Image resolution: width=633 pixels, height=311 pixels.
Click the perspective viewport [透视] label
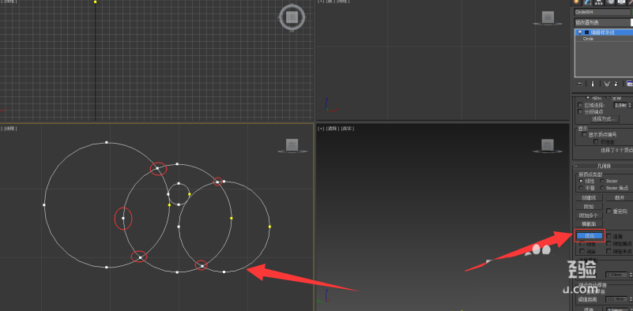[332, 129]
